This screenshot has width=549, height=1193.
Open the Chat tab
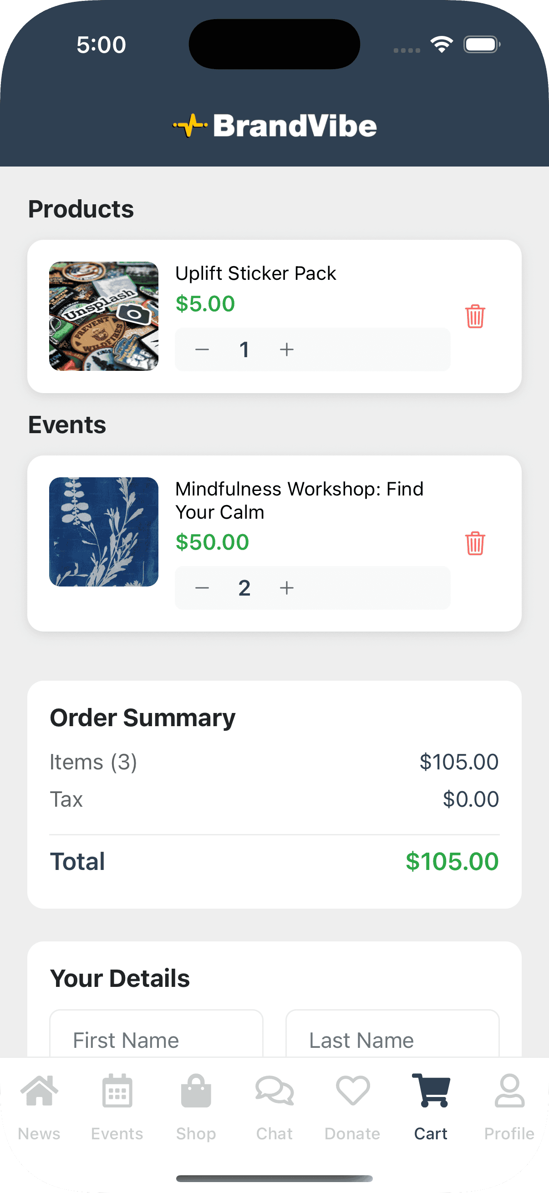(274, 1107)
